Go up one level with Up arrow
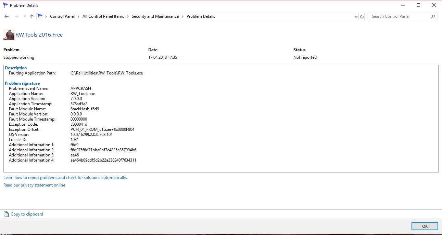The width and height of the screenshot is (442, 235). (32, 16)
